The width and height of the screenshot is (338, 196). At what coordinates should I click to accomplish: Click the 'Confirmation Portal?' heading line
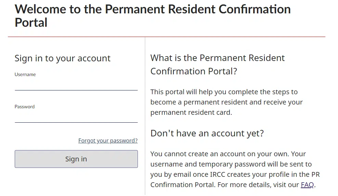(194, 71)
